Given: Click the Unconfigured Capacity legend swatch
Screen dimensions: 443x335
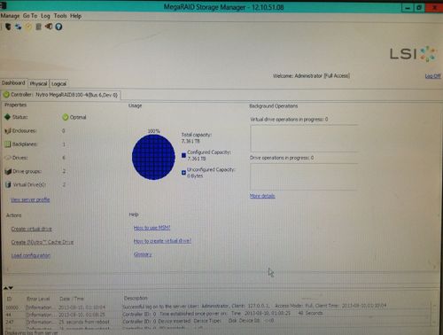Looking at the screenshot, I should pyautogui.click(x=183, y=173).
